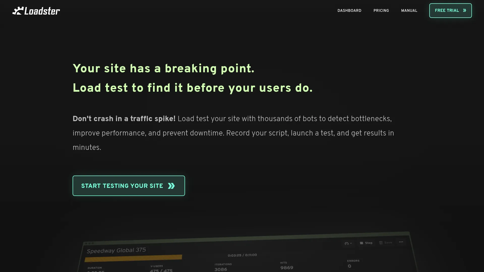The image size is (484, 272).
Task: Open the gauge dropdown in preview
Action: coord(348,243)
